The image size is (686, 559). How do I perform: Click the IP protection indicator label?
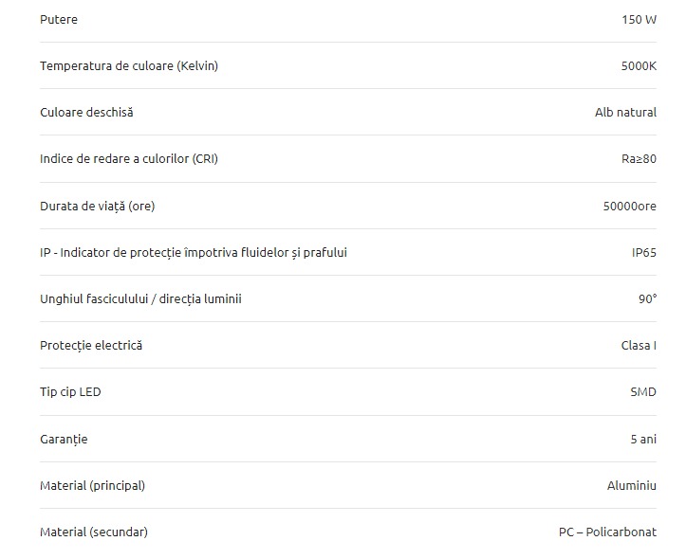pos(194,252)
